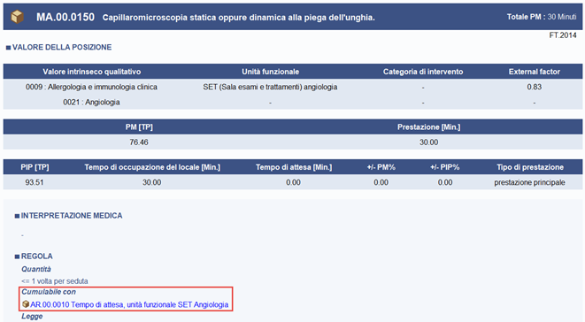Image resolution: width=585 pixels, height=322 pixels.
Task: Click the package icon before AR.00.0010 link
Action: point(26,304)
